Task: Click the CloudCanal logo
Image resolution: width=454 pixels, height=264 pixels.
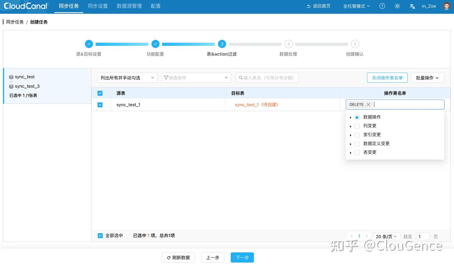Action: (25, 6)
